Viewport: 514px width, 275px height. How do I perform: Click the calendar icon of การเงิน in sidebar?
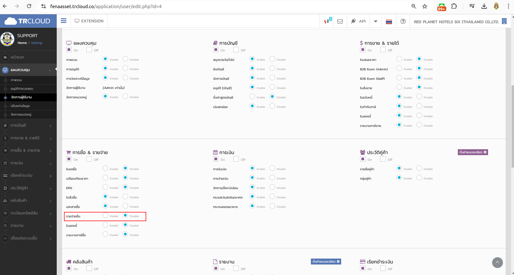(5, 163)
